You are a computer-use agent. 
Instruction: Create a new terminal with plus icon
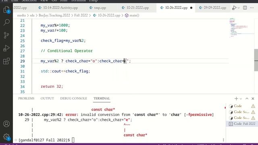click(236, 98)
